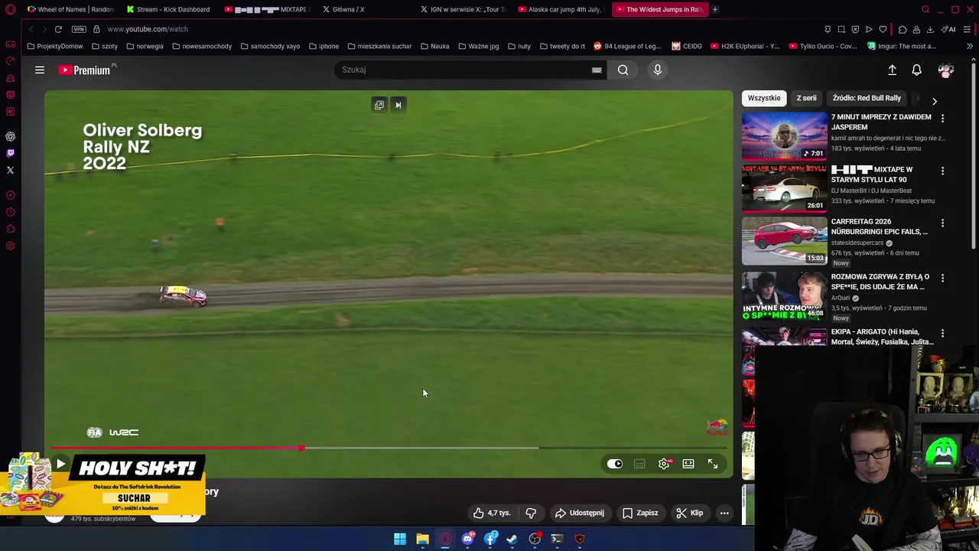Open Opera AI assistant icon
The image size is (979, 551).
point(949,29)
